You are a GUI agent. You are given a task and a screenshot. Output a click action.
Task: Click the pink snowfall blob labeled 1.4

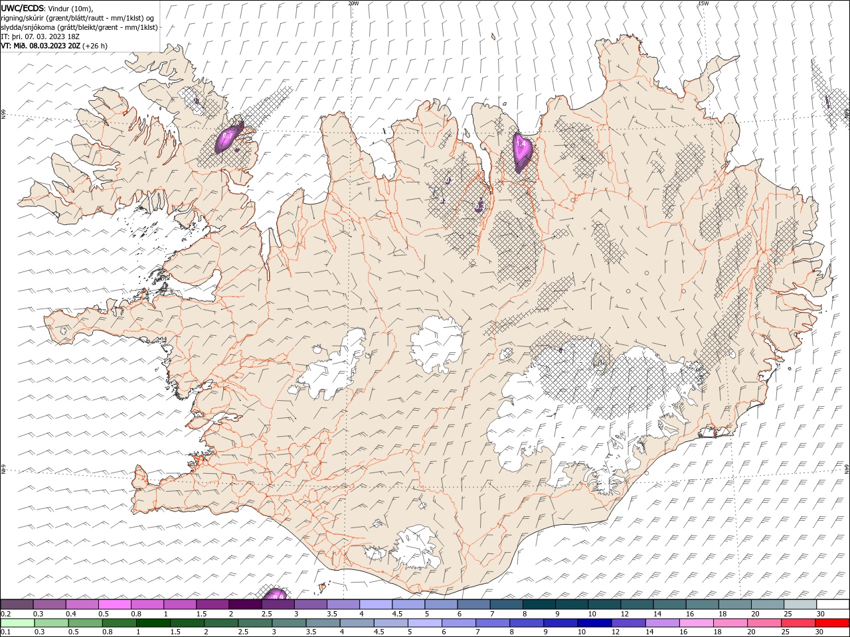[521, 153]
